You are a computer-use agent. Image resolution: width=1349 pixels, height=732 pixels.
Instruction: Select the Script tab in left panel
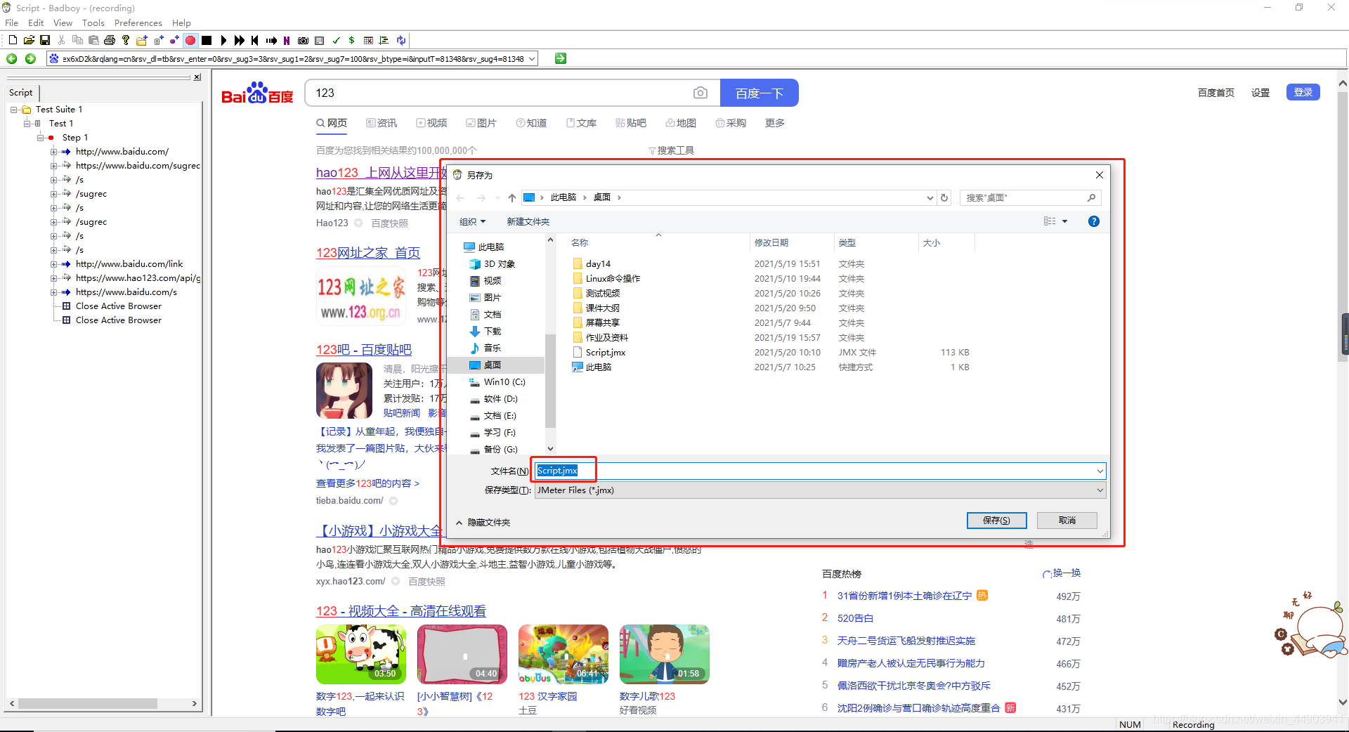21,92
